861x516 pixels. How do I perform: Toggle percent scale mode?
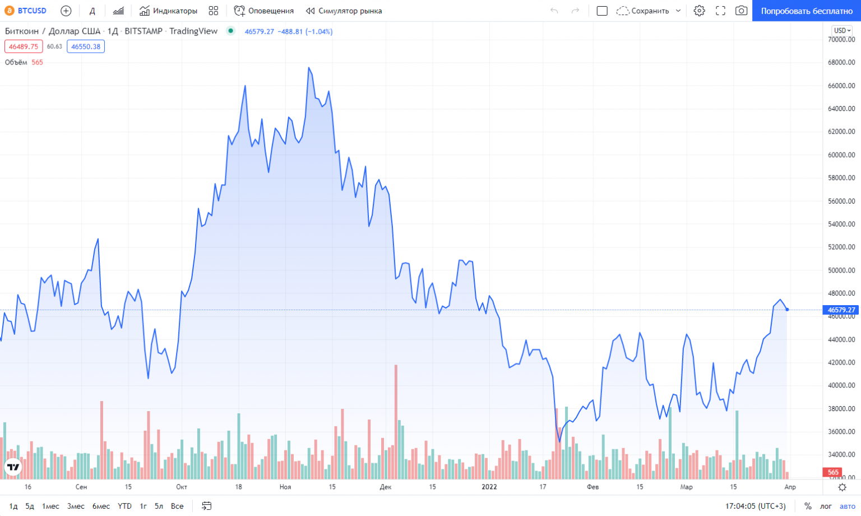pos(808,506)
